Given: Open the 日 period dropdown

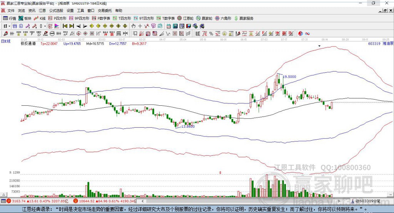Looking at the screenshot, I should [x=7, y=26].
